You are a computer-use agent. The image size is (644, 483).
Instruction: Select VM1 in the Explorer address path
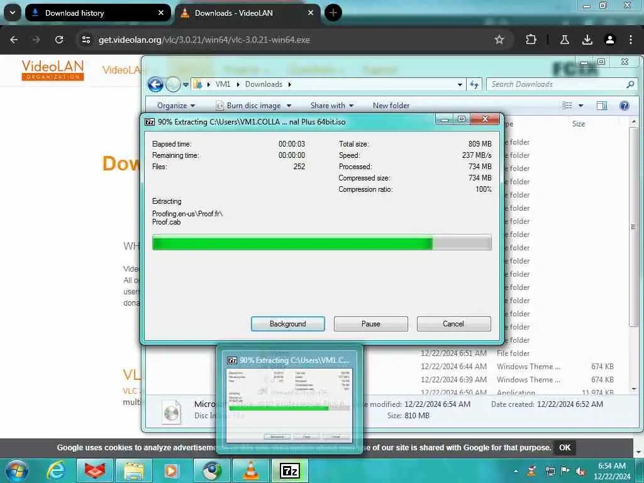223,84
